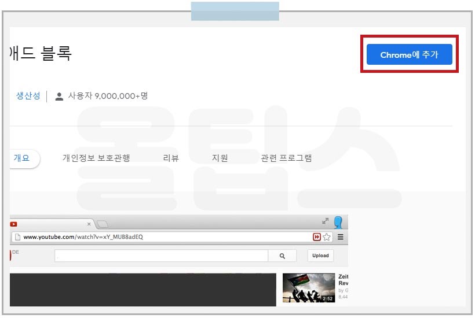
Task: Click the magnifier search button
Action: (282, 256)
